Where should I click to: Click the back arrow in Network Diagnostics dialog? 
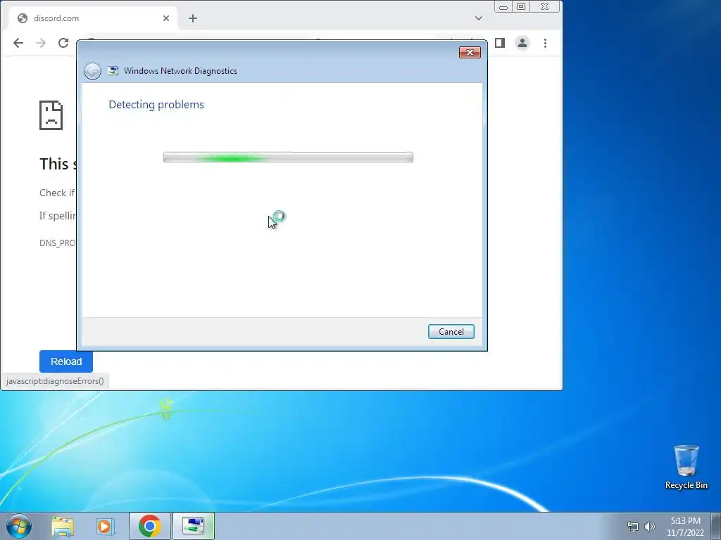coord(92,71)
